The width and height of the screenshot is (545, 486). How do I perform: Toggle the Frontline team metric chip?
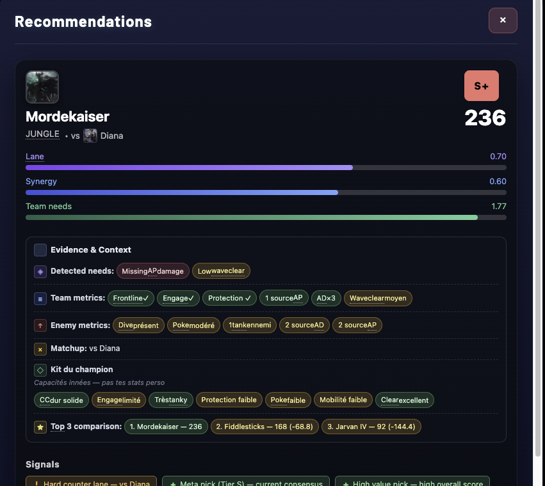point(131,298)
